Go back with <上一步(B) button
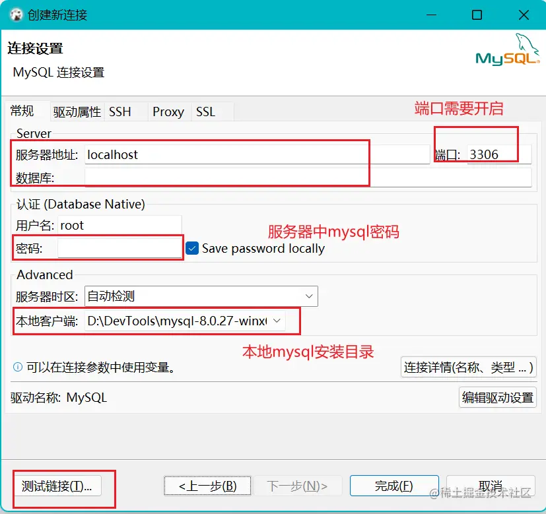This screenshot has height=514, width=546. coord(207,486)
